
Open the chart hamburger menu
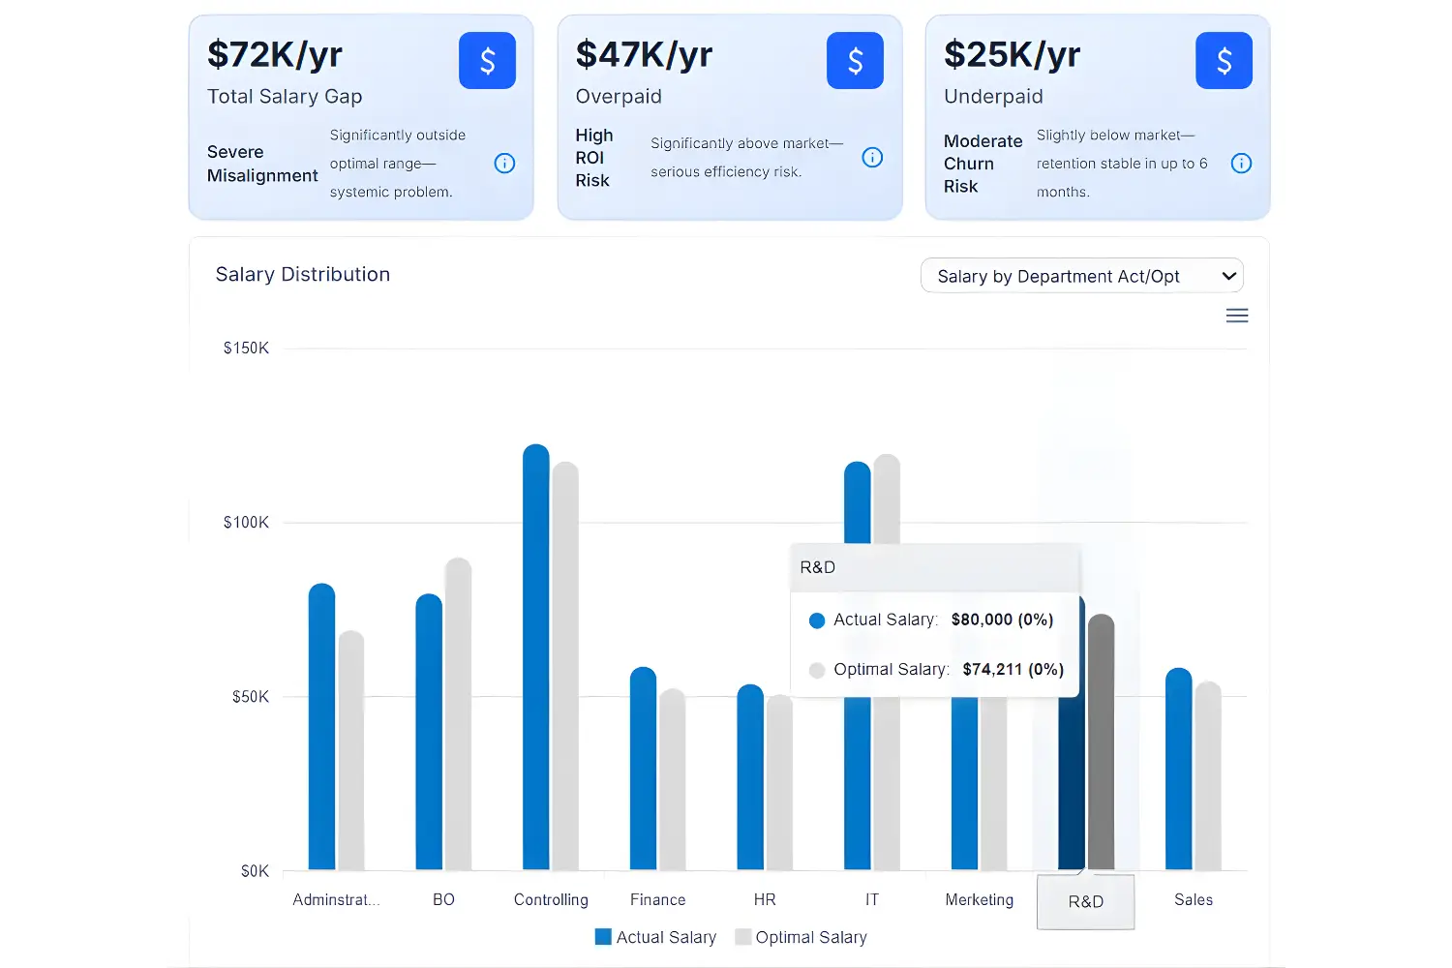click(x=1236, y=317)
